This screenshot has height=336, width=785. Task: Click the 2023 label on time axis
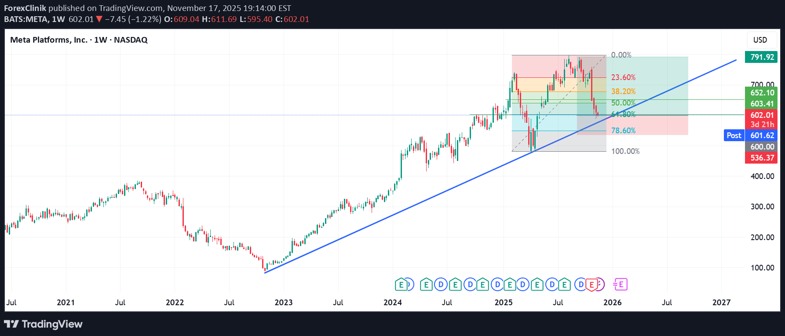coord(284,303)
